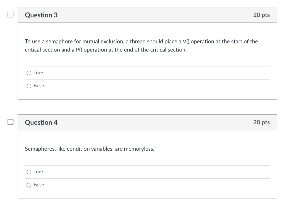Select the False radio button for Question 3
This screenshot has height=203, width=283.
(x=29, y=86)
